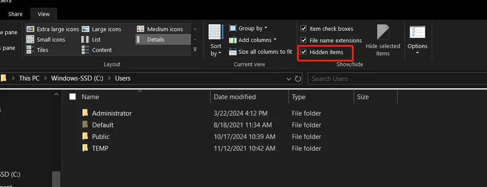Open the Sort by dropdown
This screenshot has width=487, height=187.
[216, 49]
